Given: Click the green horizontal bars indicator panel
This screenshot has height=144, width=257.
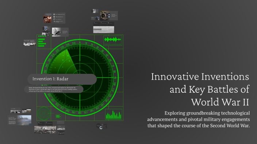Looking at the screenshot, I should pos(42,41).
